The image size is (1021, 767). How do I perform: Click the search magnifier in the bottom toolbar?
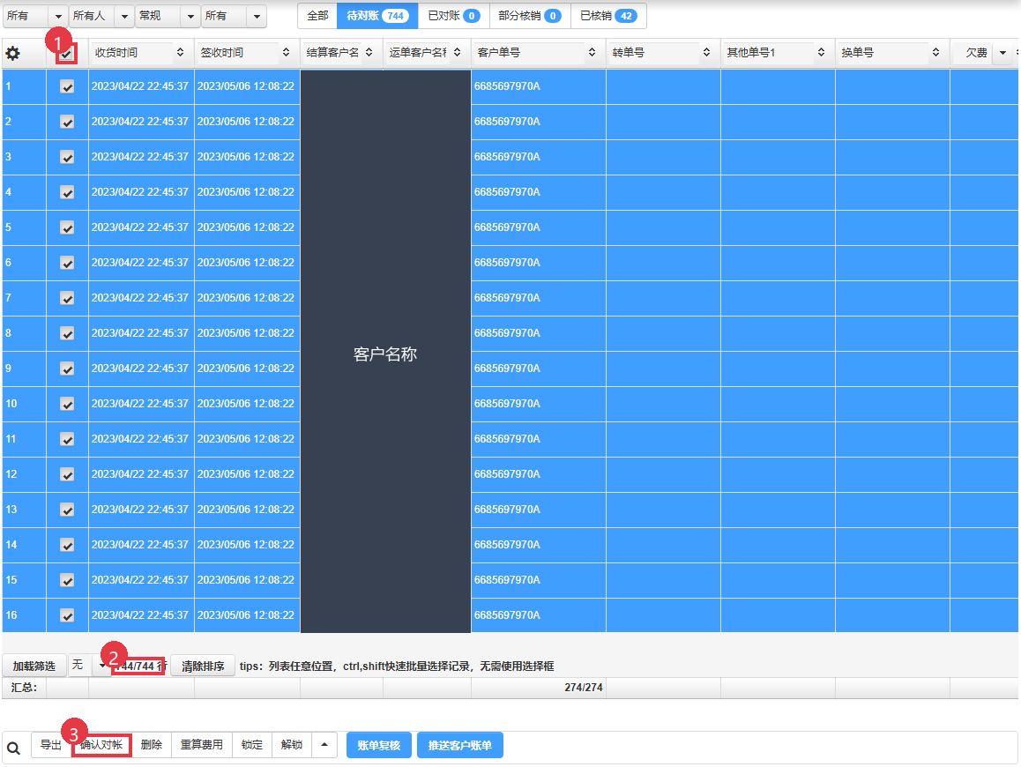(14, 748)
